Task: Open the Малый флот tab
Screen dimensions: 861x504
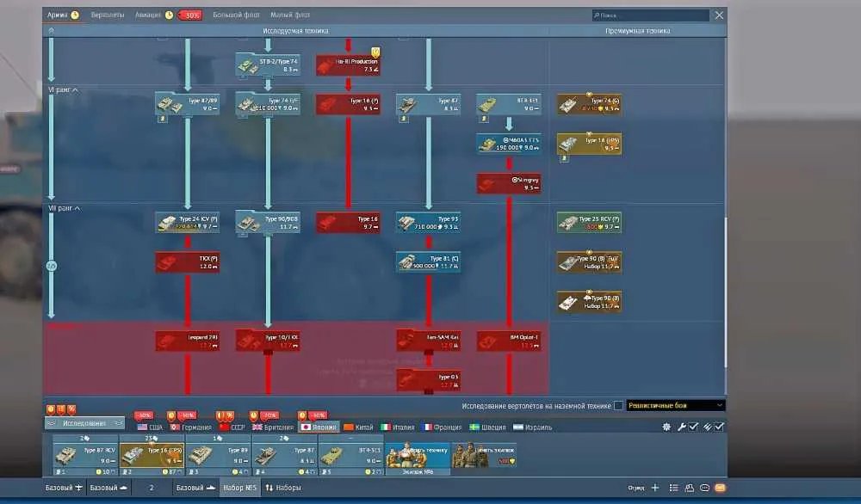Action: 290,15
